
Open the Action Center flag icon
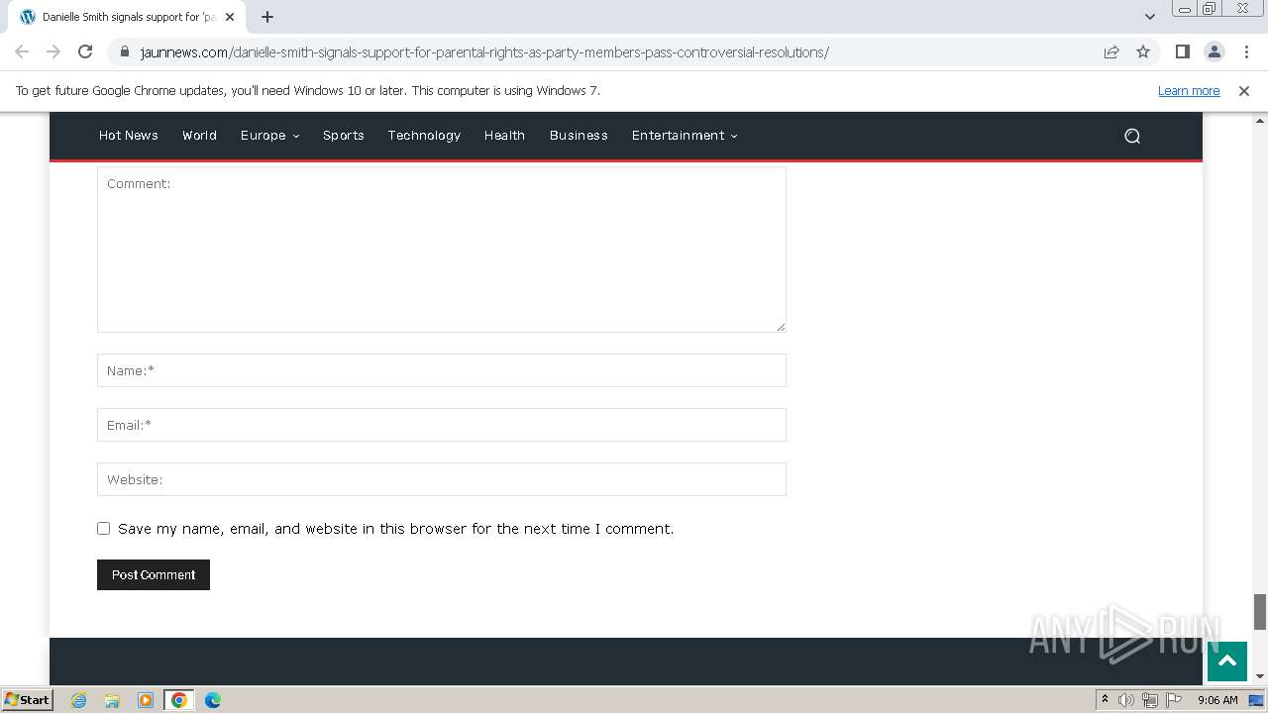(x=1174, y=700)
